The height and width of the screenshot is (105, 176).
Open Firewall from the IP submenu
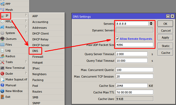pos(47,57)
